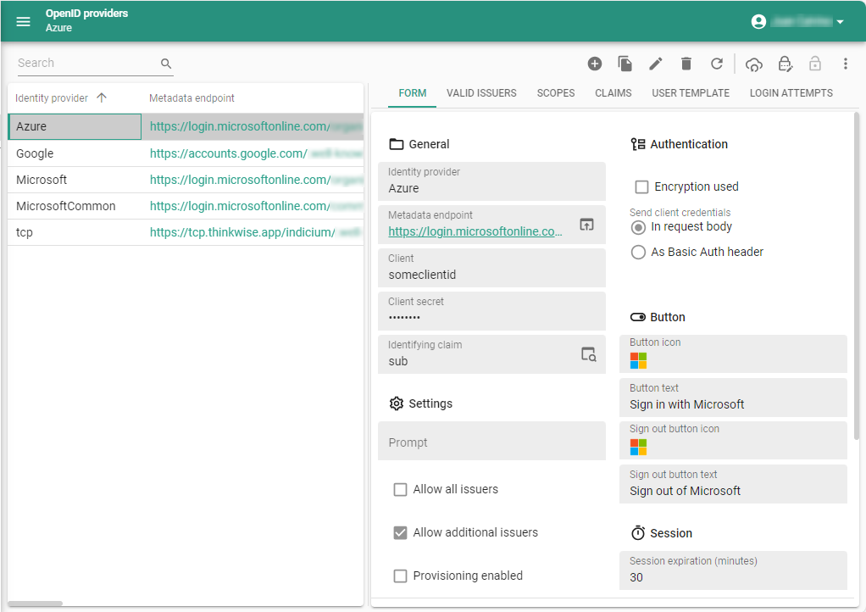Click the search magnifier icon
866x612 pixels.
(166, 64)
